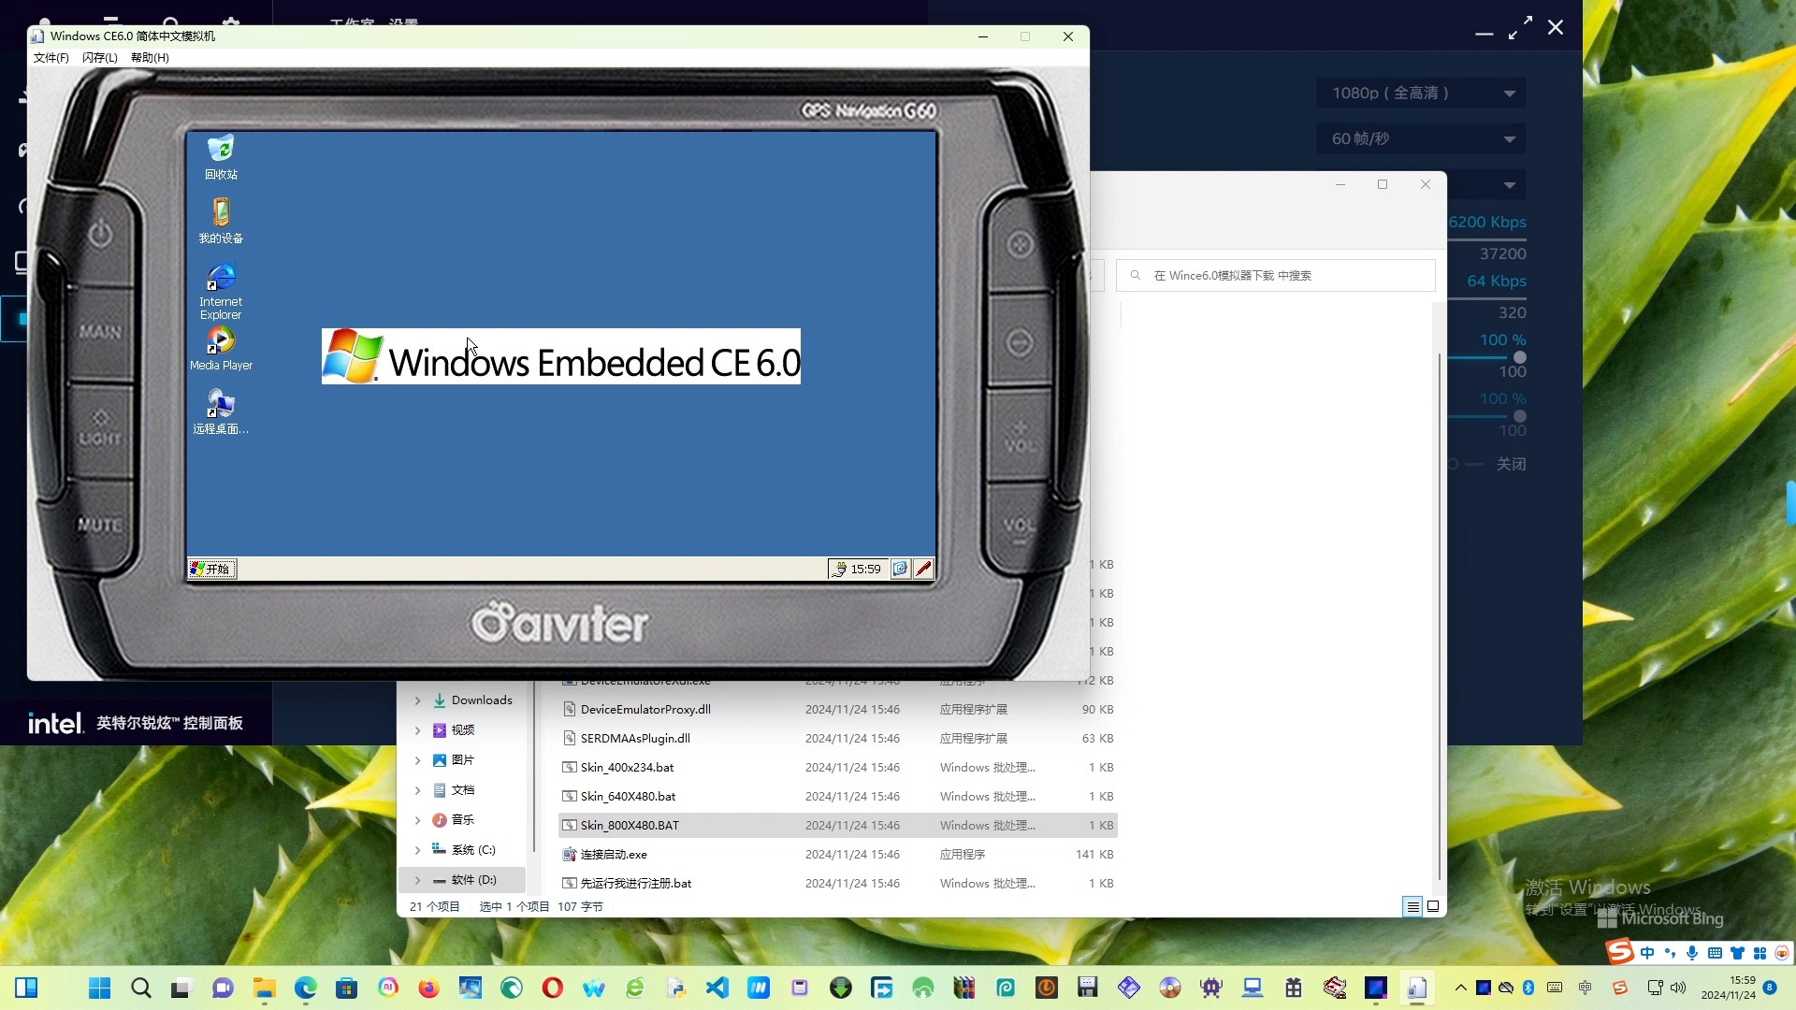Open the volume speaker tray icon
This screenshot has width=1796, height=1010.
(x=1678, y=988)
